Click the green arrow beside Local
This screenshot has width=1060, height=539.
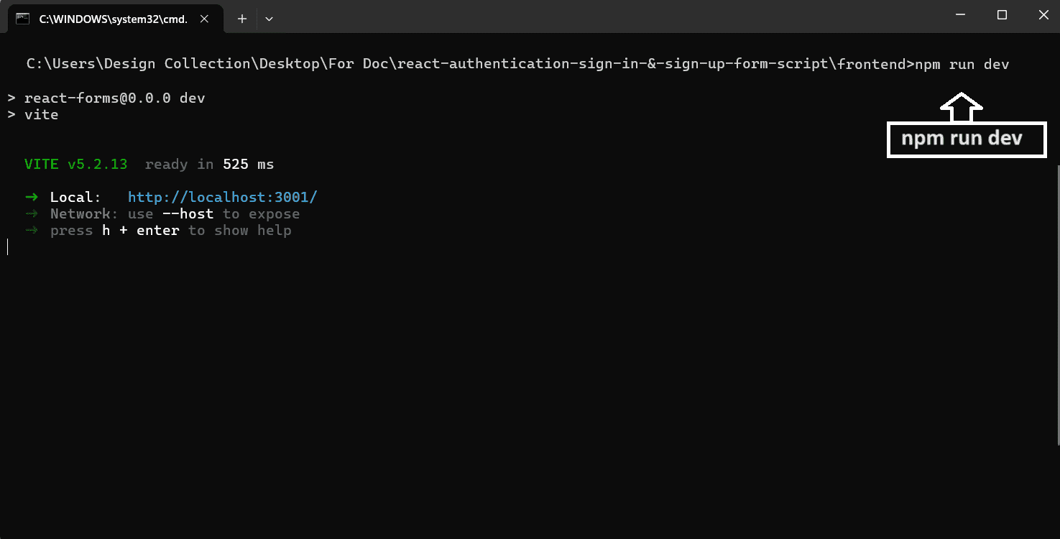tap(31, 197)
